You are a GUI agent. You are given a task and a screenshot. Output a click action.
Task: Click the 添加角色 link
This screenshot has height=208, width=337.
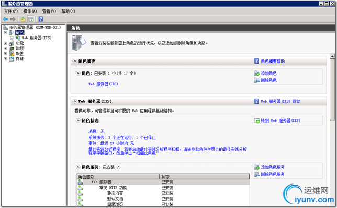point(268,74)
